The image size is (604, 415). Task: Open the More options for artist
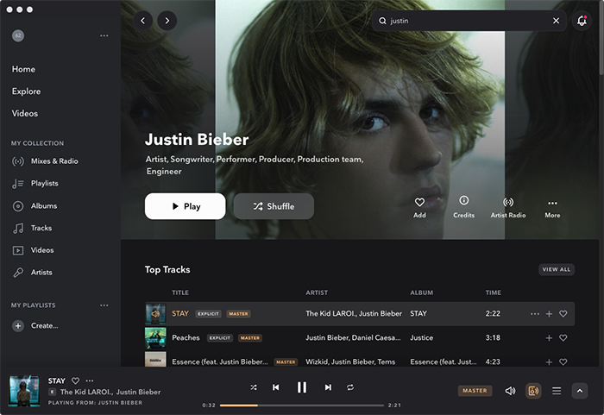[x=552, y=203]
